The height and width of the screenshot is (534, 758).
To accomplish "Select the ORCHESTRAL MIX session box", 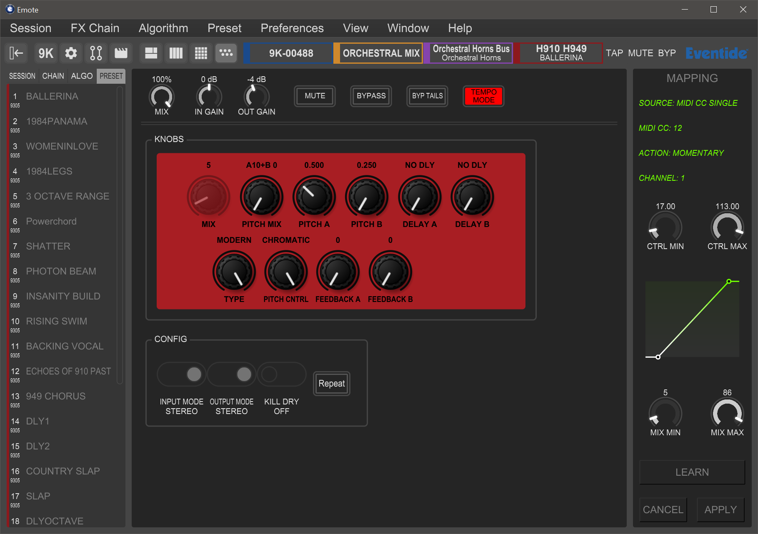I will click(378, 53).
